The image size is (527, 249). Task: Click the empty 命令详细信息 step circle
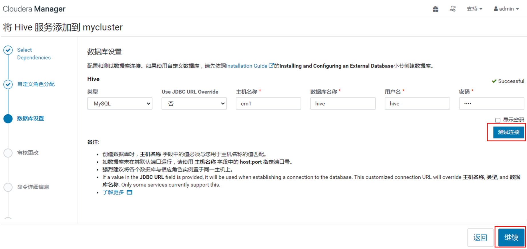[x=8, y=187]
